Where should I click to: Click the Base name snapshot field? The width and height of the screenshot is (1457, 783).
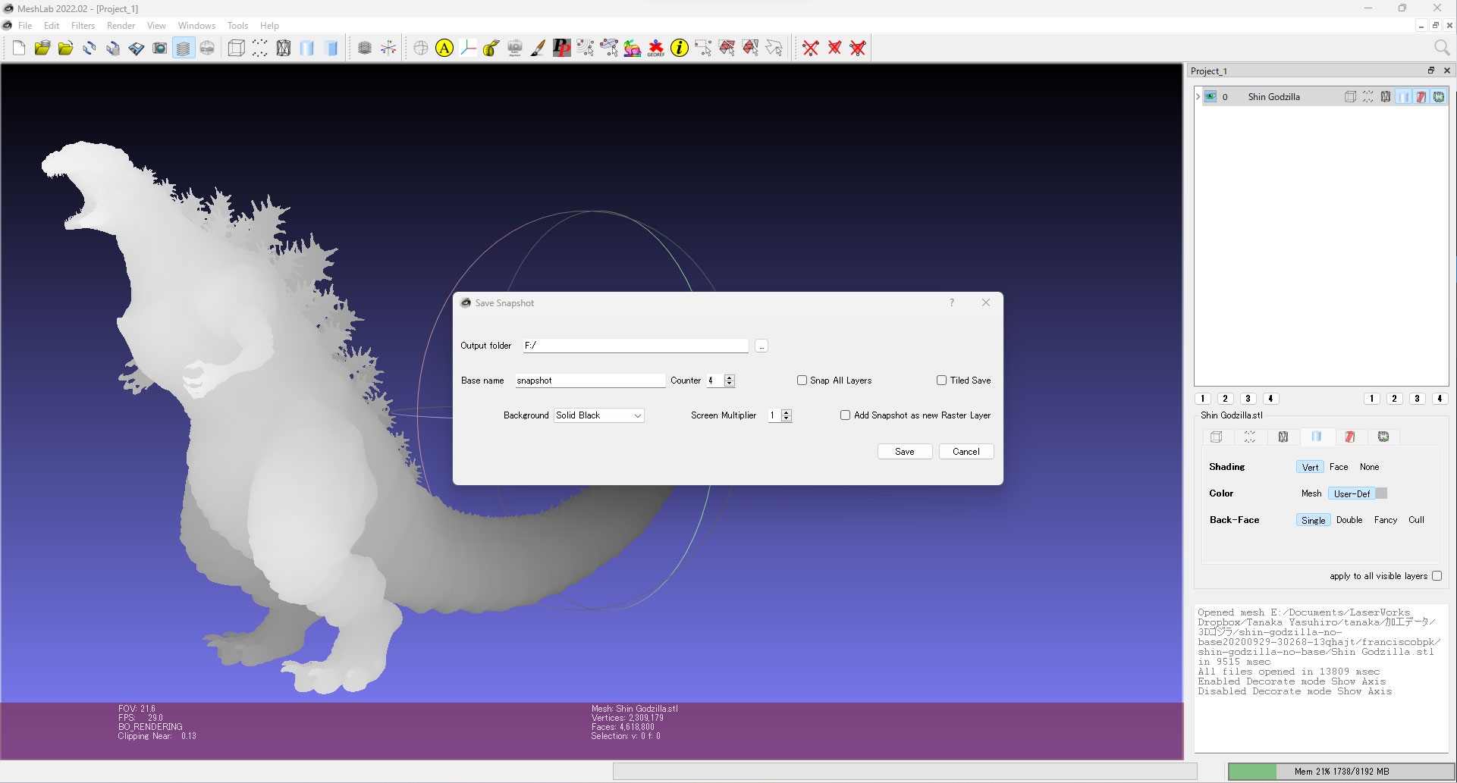click(590, 381)
